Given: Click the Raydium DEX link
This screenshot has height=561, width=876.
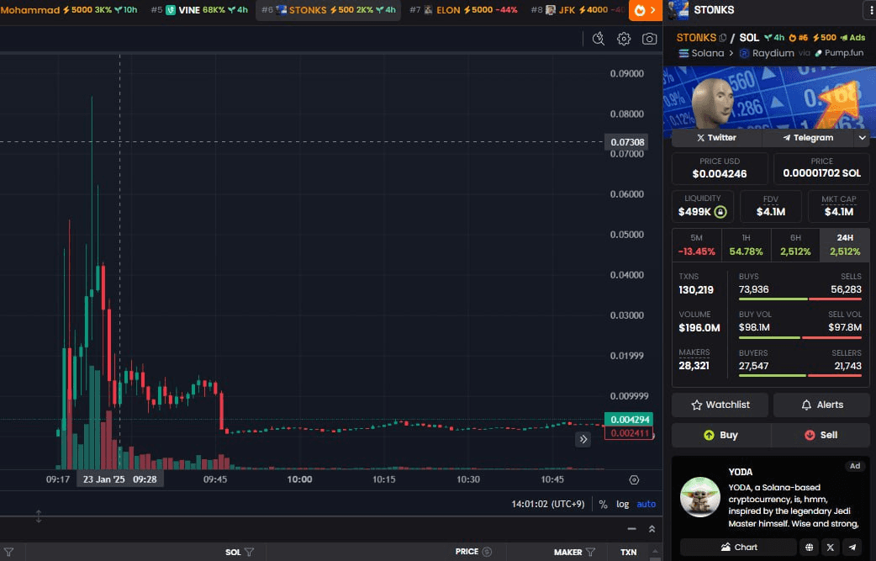Looking at the screenshot, I should pyautogui.click(x=767, y=53).
